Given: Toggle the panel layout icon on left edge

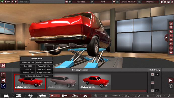Looking at the screenshot, I should 3,65.
